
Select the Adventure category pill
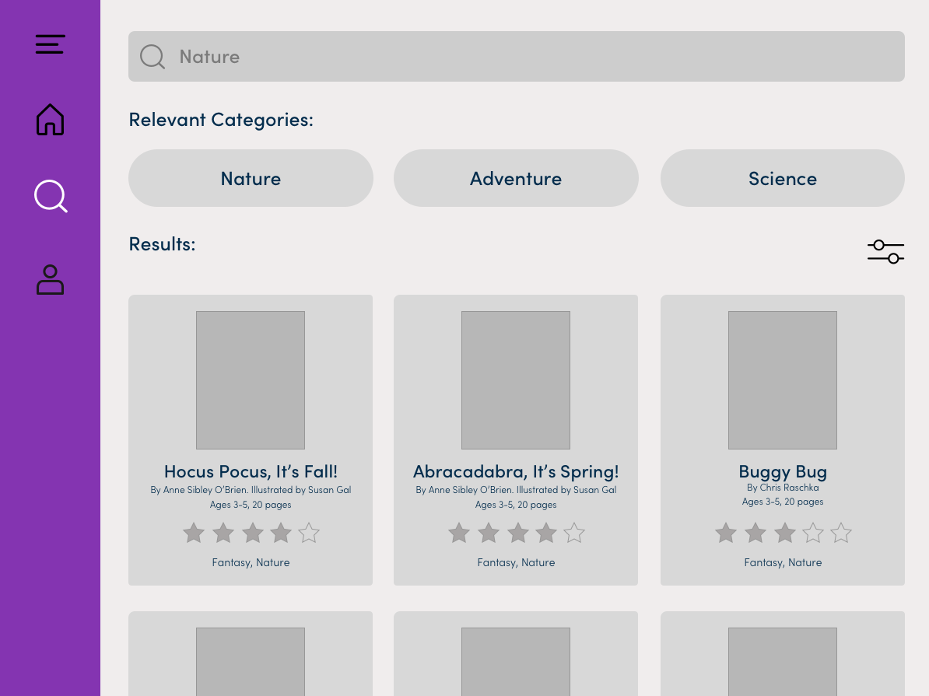coord(516,178)
